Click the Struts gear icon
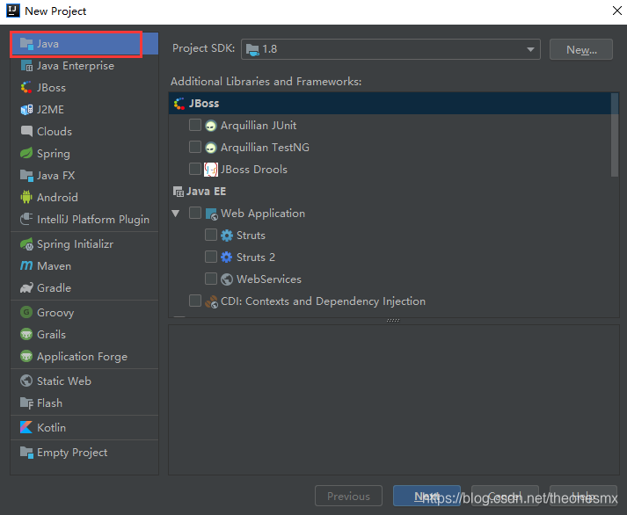This screenshot has width=627, height=515. 226,236
